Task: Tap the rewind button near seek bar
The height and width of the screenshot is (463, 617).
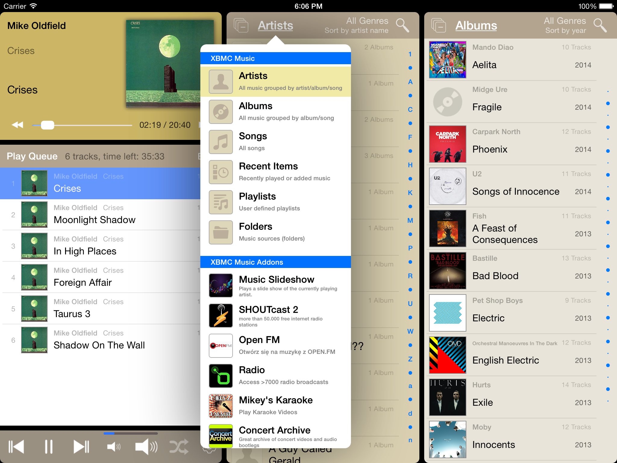Action: [x=17, y=125]
